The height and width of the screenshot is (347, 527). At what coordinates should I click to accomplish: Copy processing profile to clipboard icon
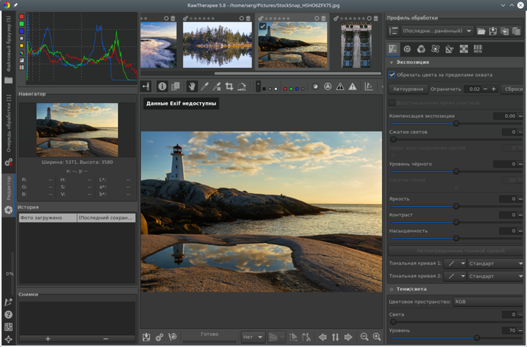point(505,31)
